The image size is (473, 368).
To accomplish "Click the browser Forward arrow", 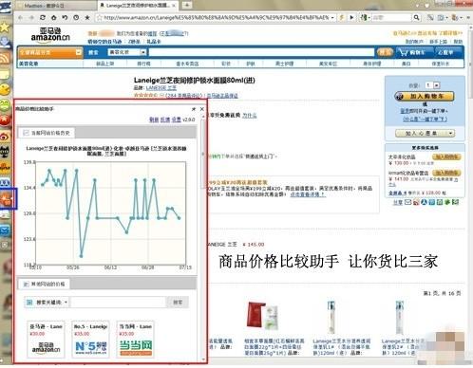I will point(31,18).
